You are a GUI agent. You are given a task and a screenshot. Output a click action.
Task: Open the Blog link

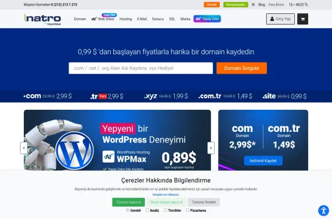point(262,4)
